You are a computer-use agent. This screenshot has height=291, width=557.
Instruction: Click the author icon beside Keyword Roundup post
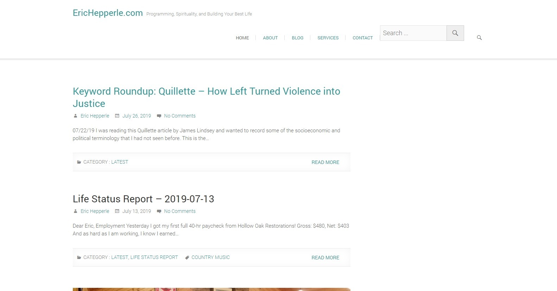(x=75, y=116)
